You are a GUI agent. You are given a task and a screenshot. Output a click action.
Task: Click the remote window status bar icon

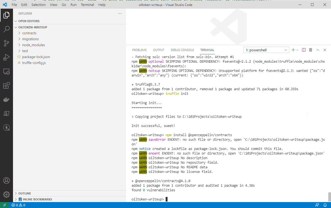pos(5,205)
